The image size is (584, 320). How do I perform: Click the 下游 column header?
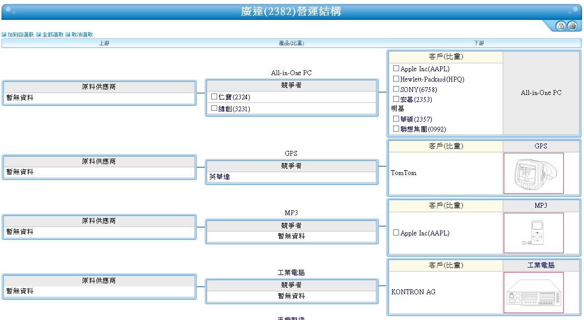(479, 43)
